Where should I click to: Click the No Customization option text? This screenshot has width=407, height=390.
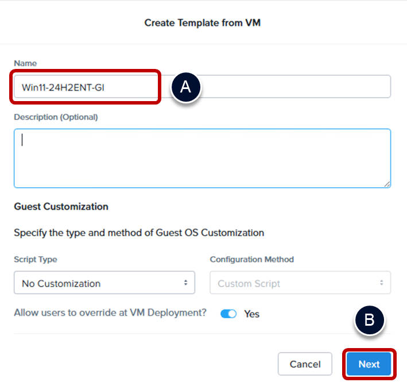click(x=61, y=283)
